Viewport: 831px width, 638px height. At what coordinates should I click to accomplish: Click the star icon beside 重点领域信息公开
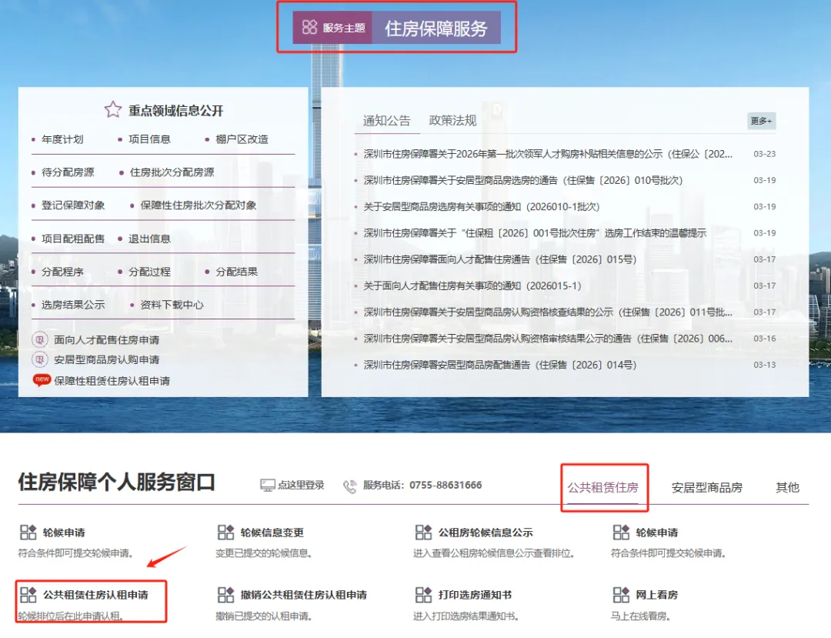point(113,110)
